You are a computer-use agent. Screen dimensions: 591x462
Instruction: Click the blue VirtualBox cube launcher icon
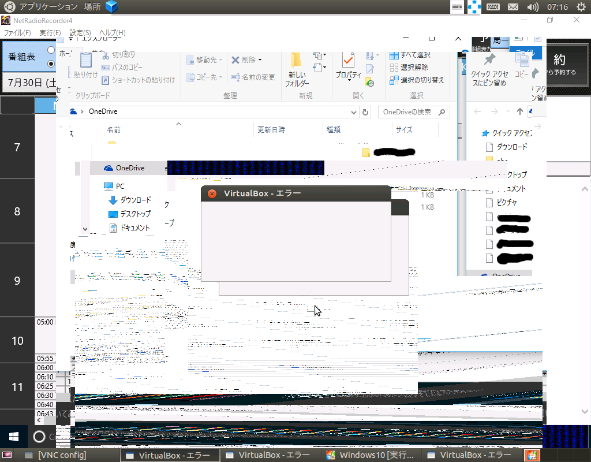coord(111,6)
